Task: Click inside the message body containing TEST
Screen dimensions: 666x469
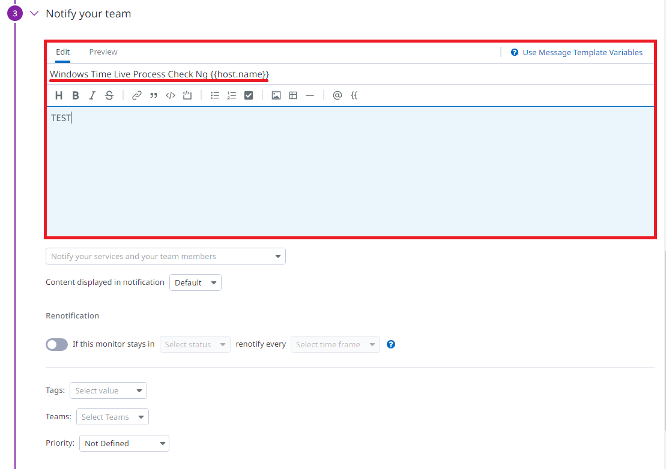Action: 350,172
